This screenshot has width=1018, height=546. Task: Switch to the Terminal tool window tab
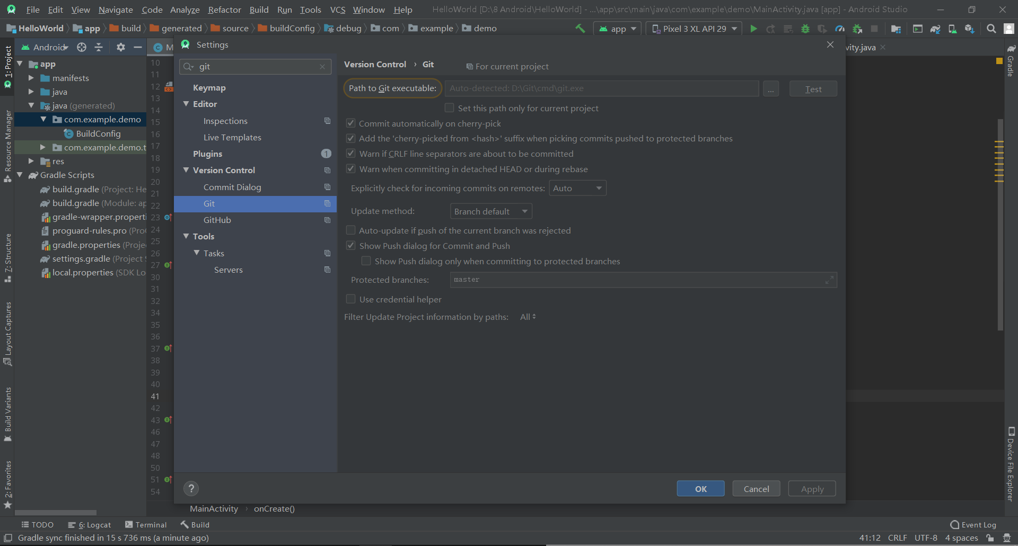[x=146, y=525]
